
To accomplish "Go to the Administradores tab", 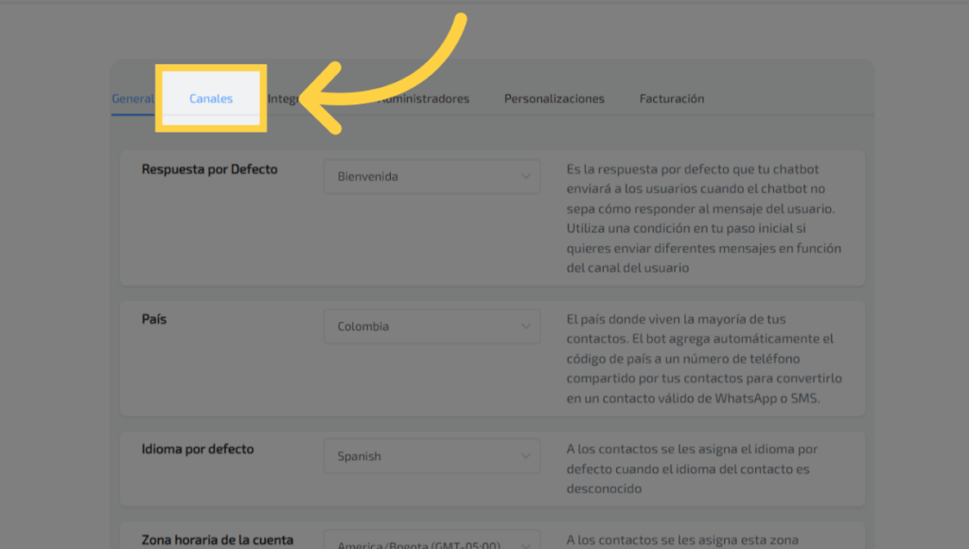I will 423,98.
